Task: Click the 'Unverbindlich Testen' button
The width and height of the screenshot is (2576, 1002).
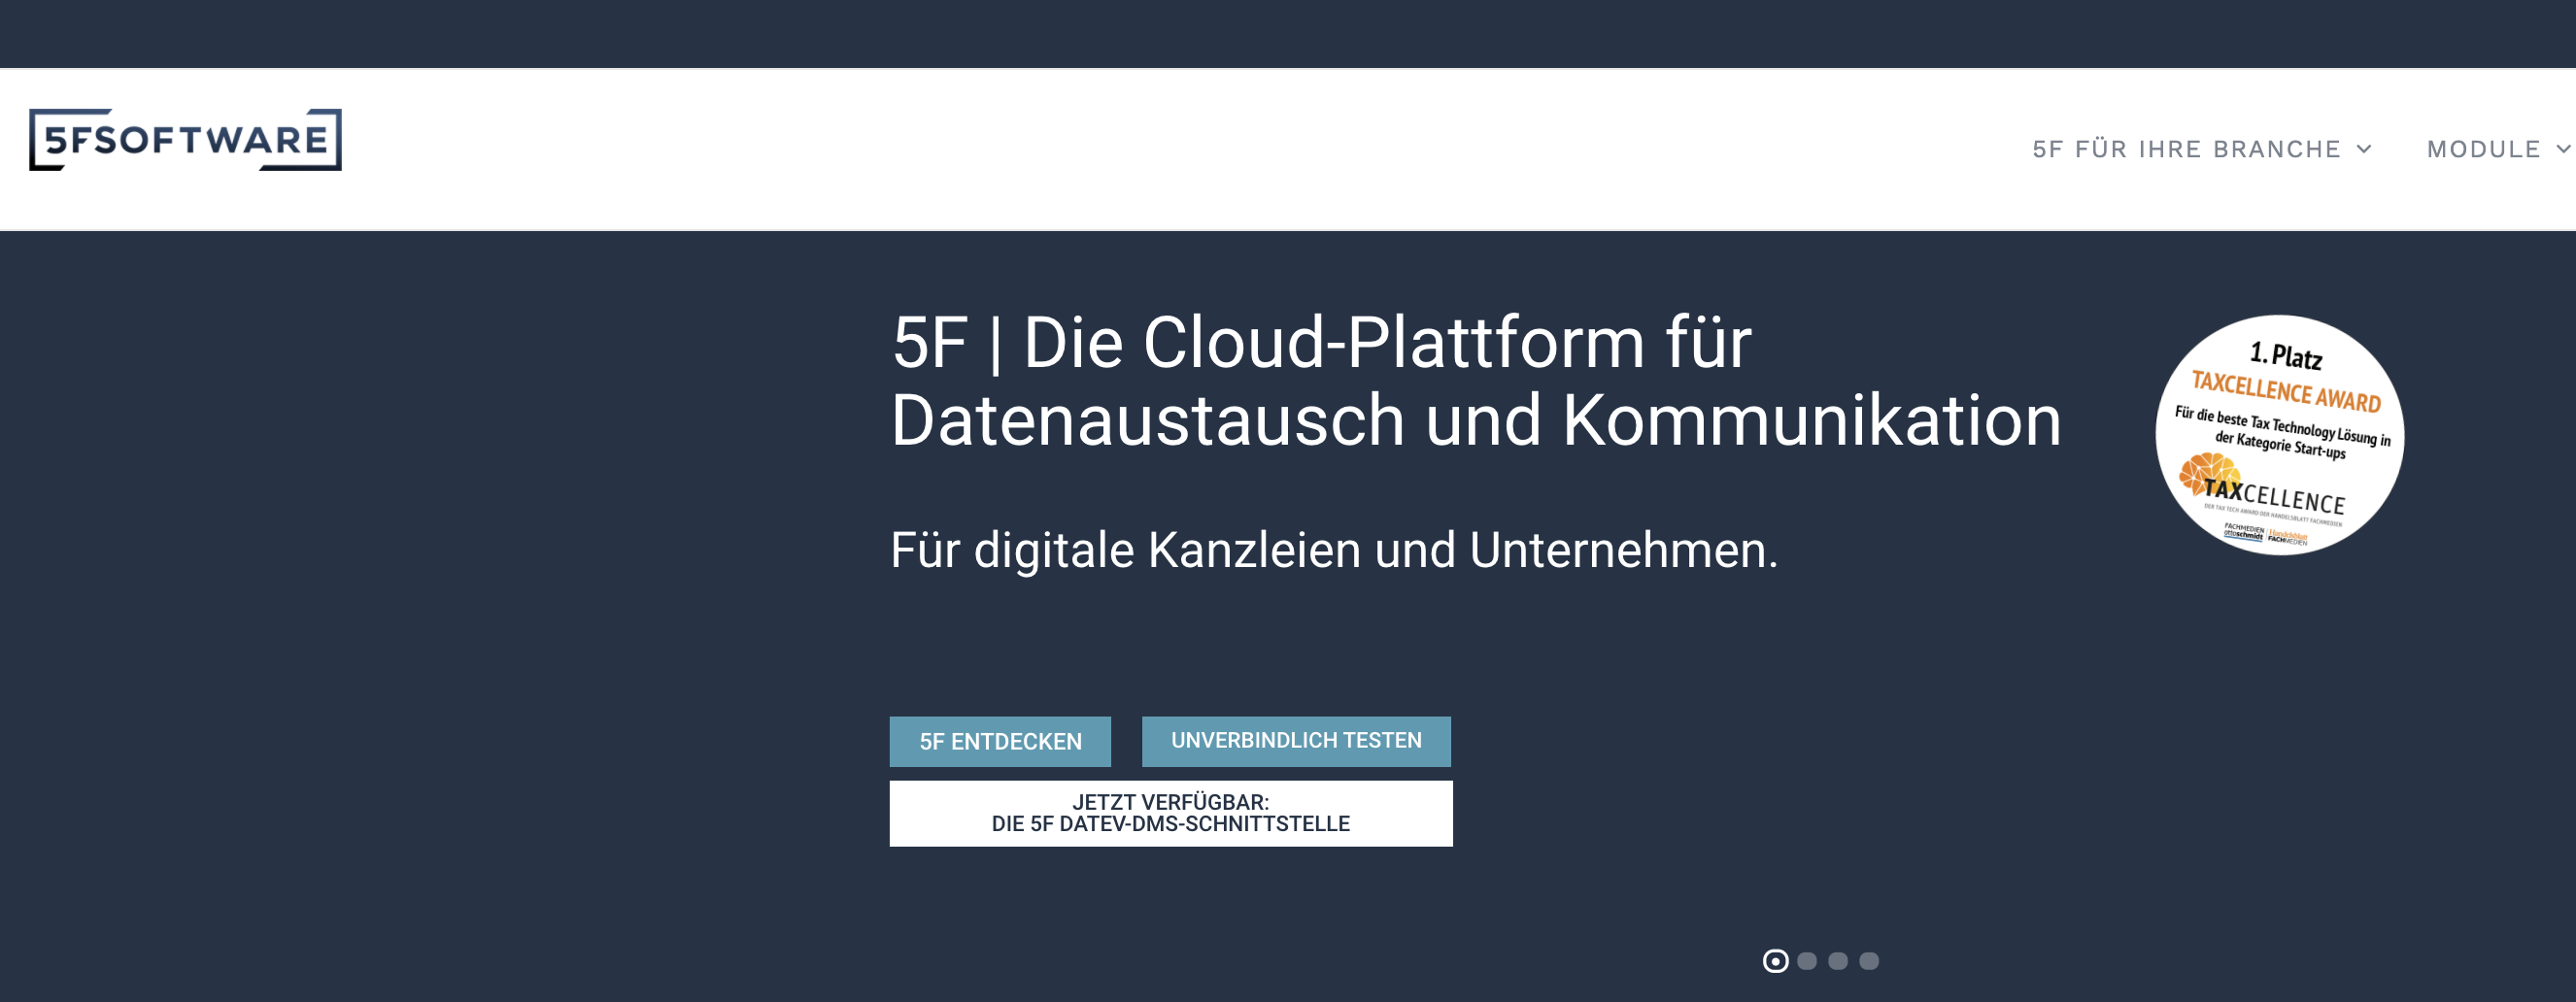Action: click(1296, 741)
